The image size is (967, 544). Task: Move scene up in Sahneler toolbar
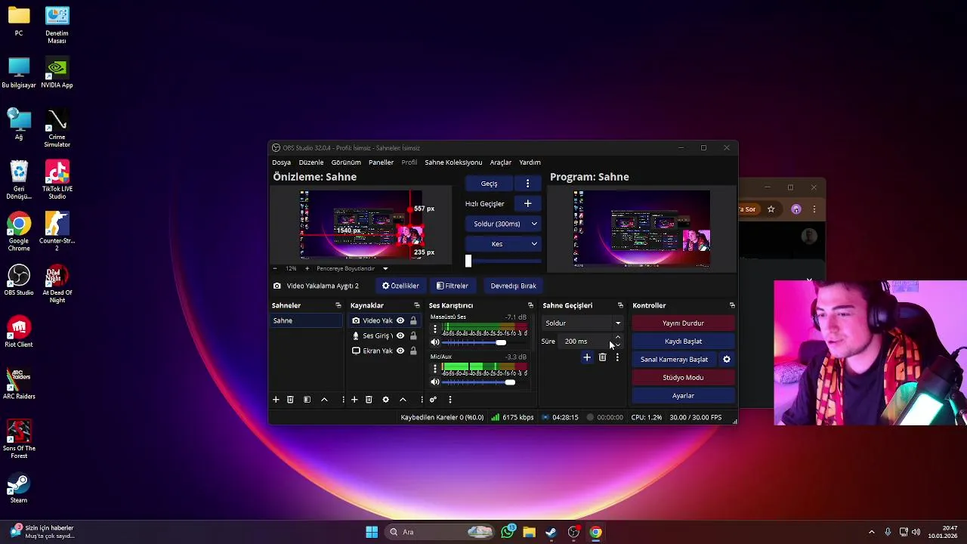[x=324, y=400]
